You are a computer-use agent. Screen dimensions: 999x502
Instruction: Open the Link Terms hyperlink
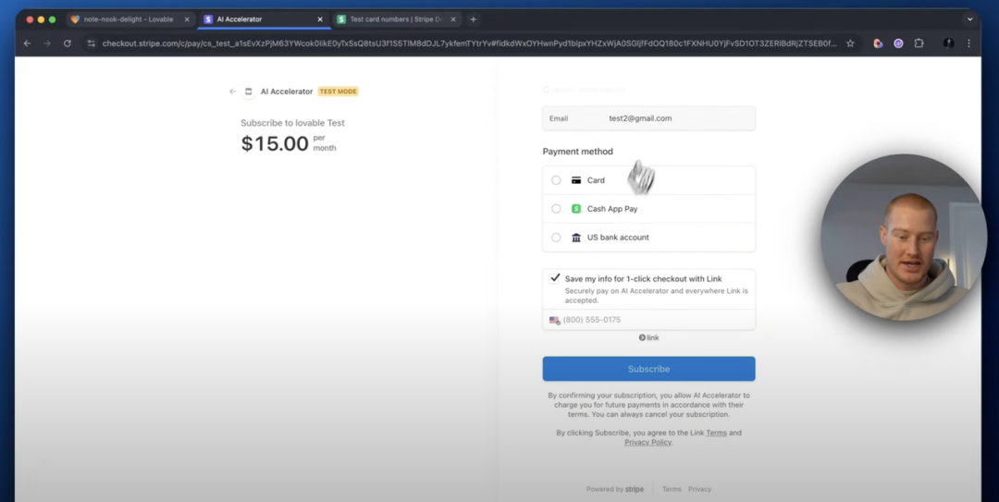point(716,434)
